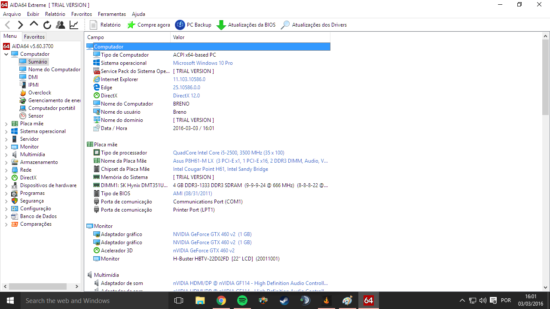The image size is (550, 309).
Task: Click Compre agora toolbar button
Action: 149,25
